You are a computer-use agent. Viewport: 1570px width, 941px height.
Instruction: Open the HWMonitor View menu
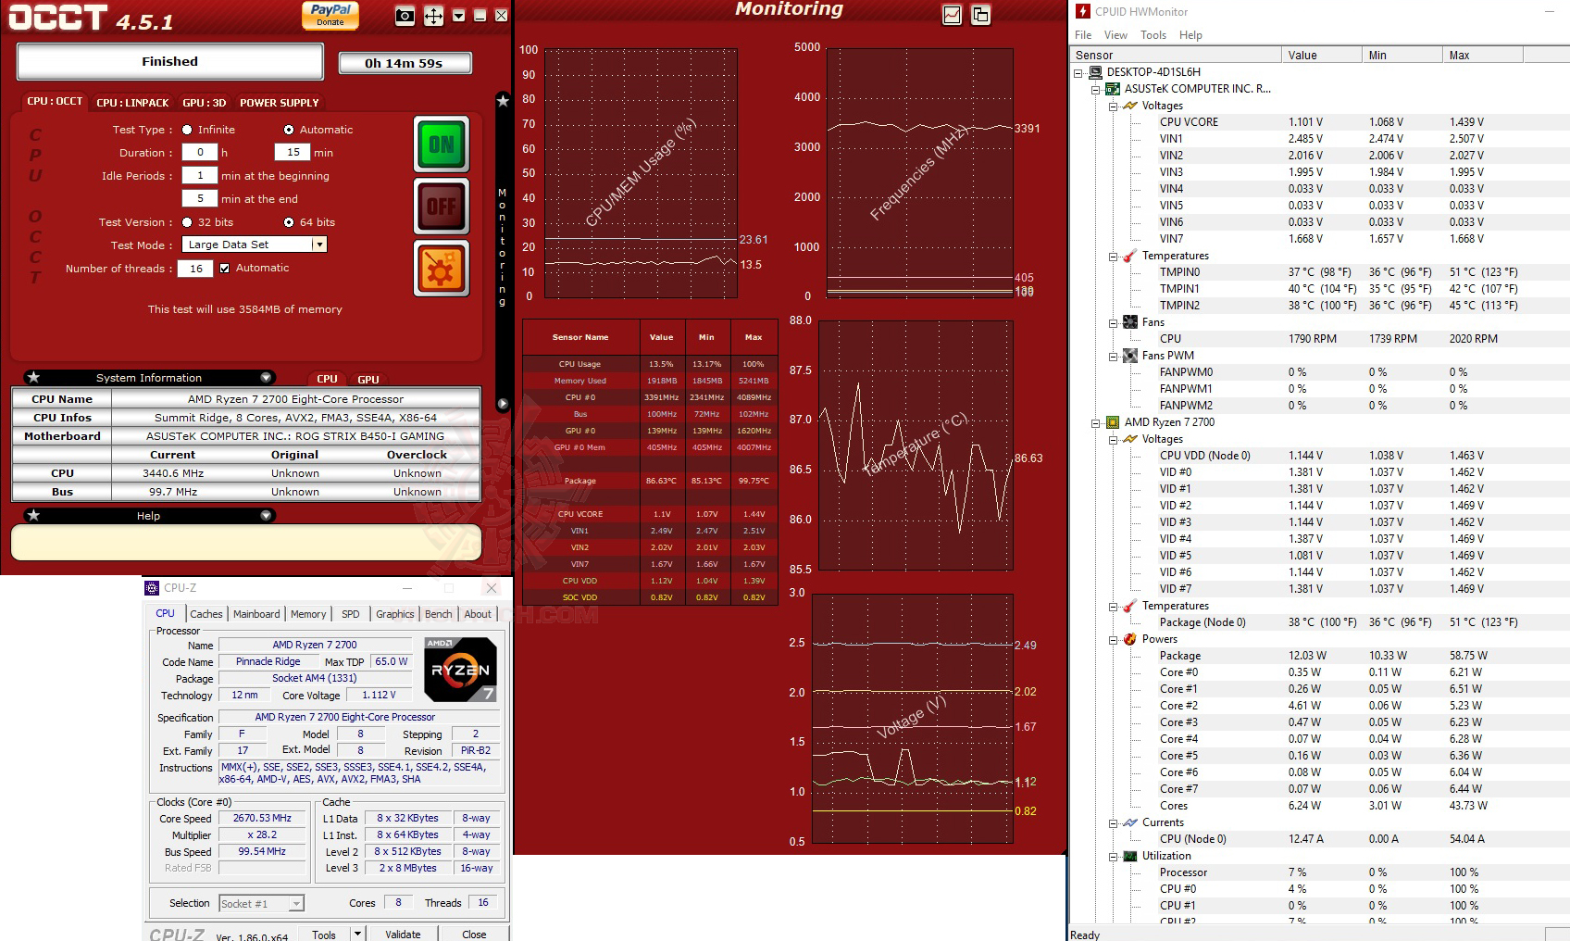point(1115,35)
